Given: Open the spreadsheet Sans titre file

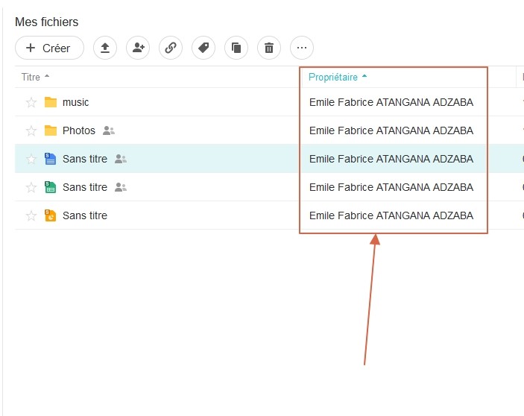Looking at the screenshot, I should click(x=84, y=187).
